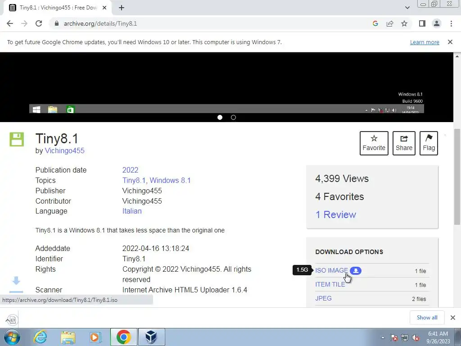The height and width of the screenshot is (346, 461).
Task: Go back to the previous page
Action: (x=10, y=23)
